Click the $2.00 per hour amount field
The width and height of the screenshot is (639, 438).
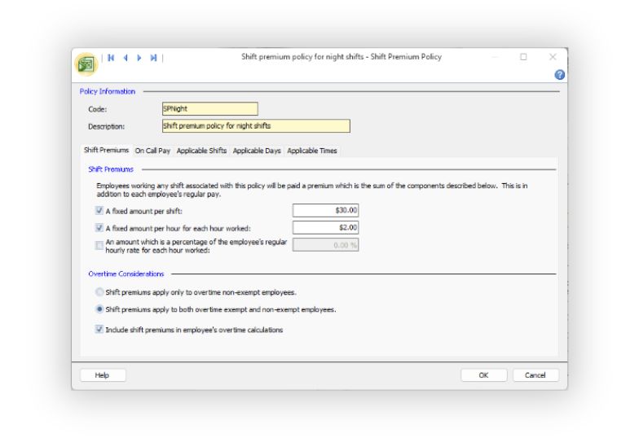pyautogui.click(x=326, y=228)
